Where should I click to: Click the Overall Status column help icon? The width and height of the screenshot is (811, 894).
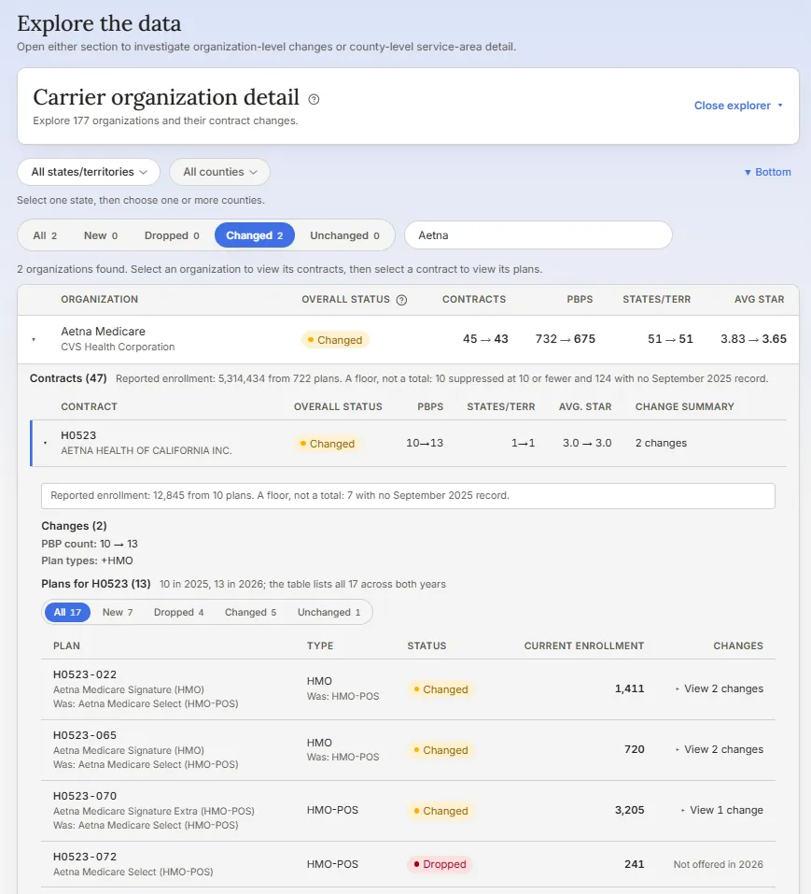point(401,300)
